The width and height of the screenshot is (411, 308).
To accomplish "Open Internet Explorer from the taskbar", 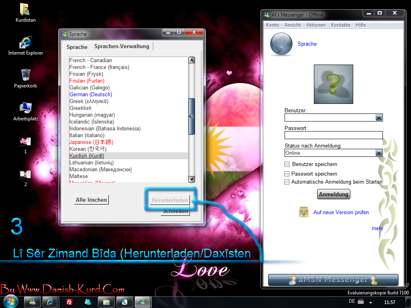I will click(50, 302).
